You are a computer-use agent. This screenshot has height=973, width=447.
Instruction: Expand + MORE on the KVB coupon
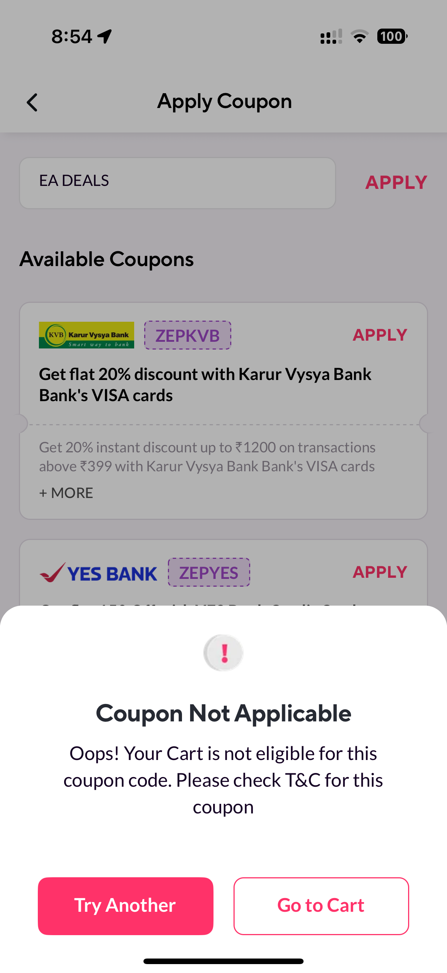click(66, 493)
